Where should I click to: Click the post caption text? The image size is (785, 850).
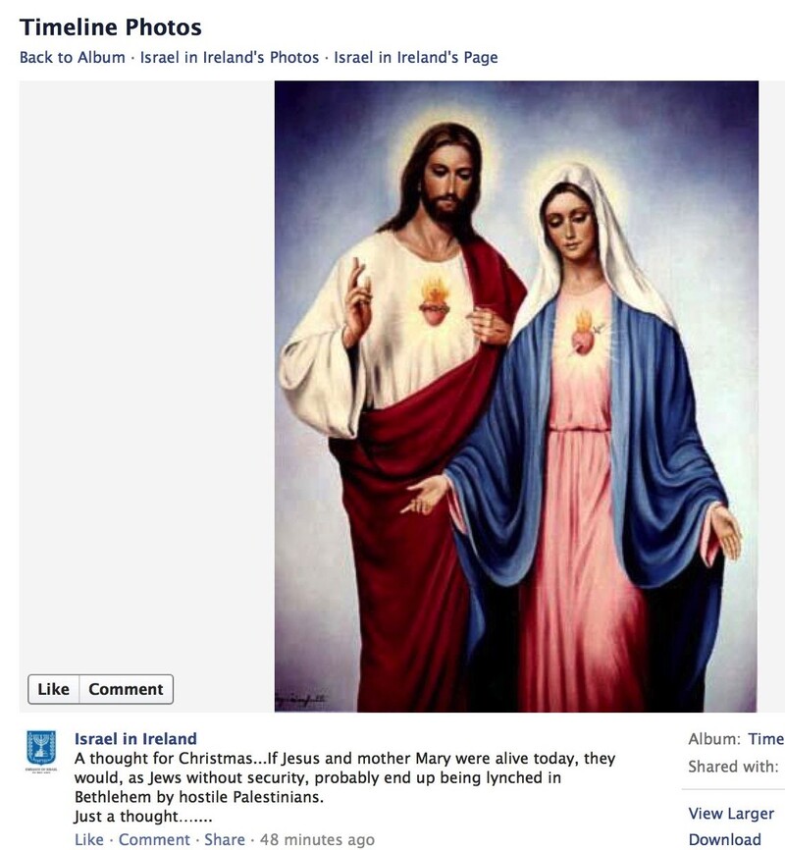pyautogui.click(x=344, y=787)
